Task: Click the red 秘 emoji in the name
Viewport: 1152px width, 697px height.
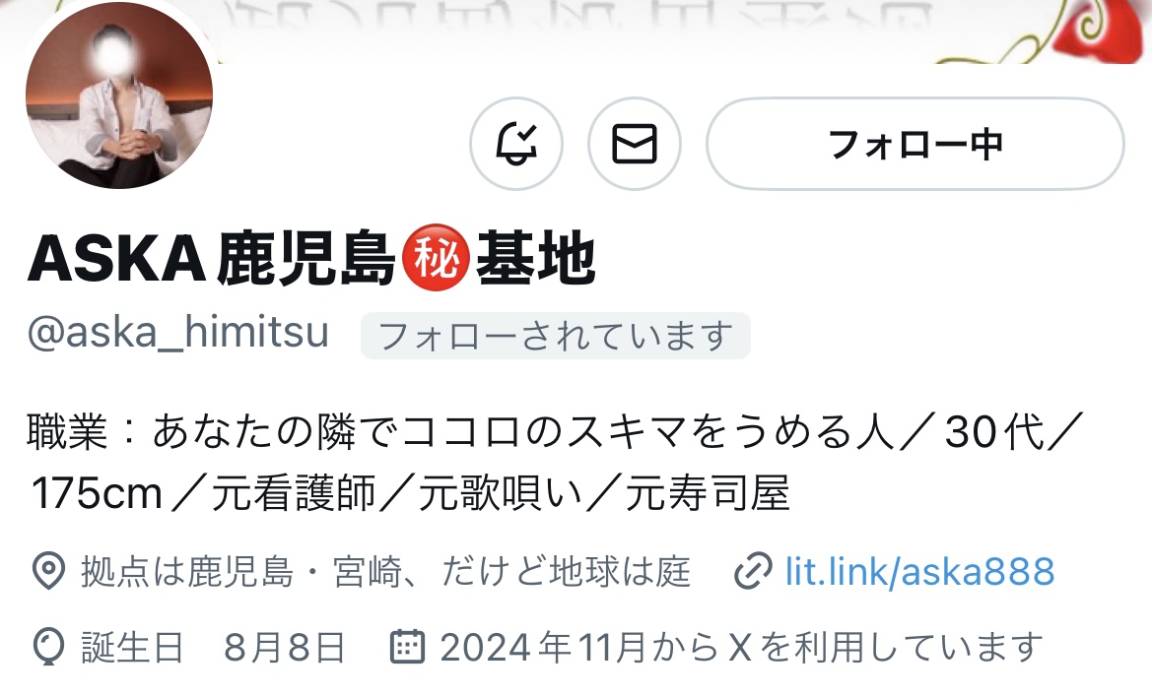Action: point(436,258)
